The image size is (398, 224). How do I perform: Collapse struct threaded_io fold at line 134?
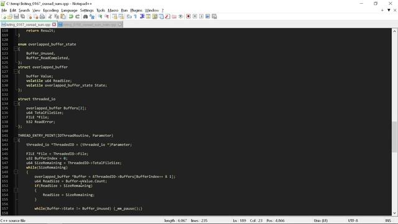[16, 104]
